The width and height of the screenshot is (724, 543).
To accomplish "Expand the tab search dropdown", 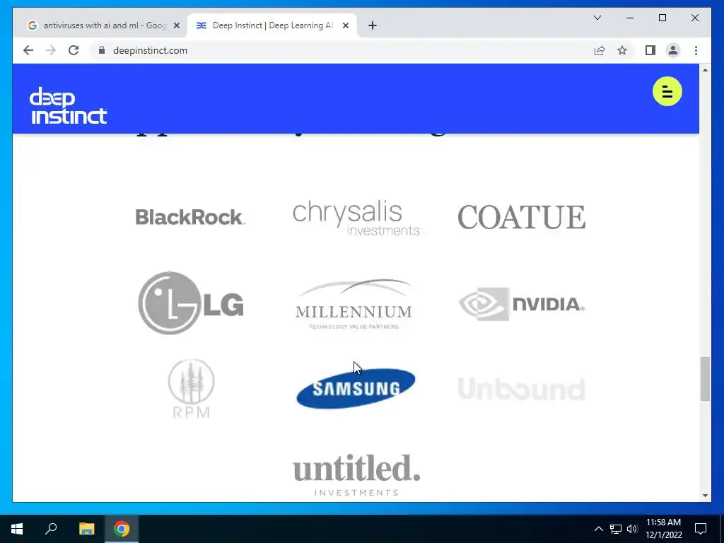I will [597, 18].
